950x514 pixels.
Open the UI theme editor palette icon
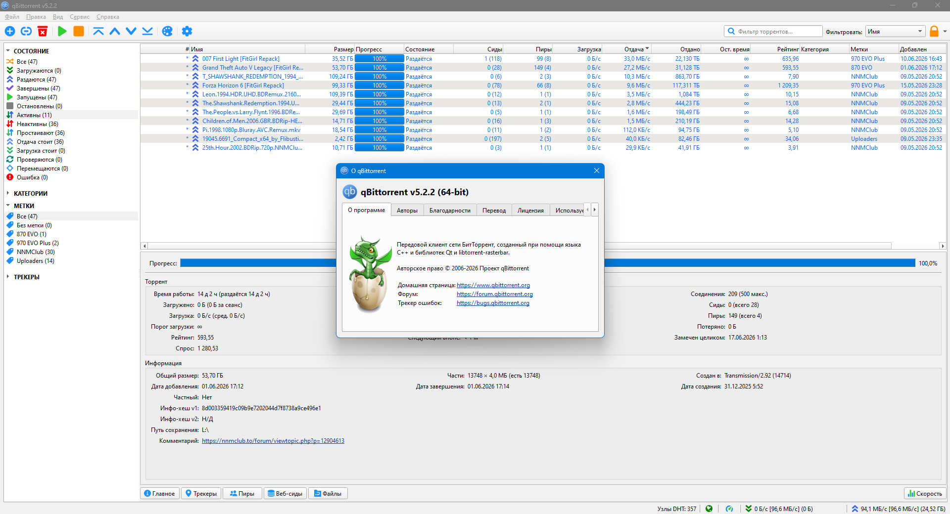pyautogui.click(x=167, y=31)
